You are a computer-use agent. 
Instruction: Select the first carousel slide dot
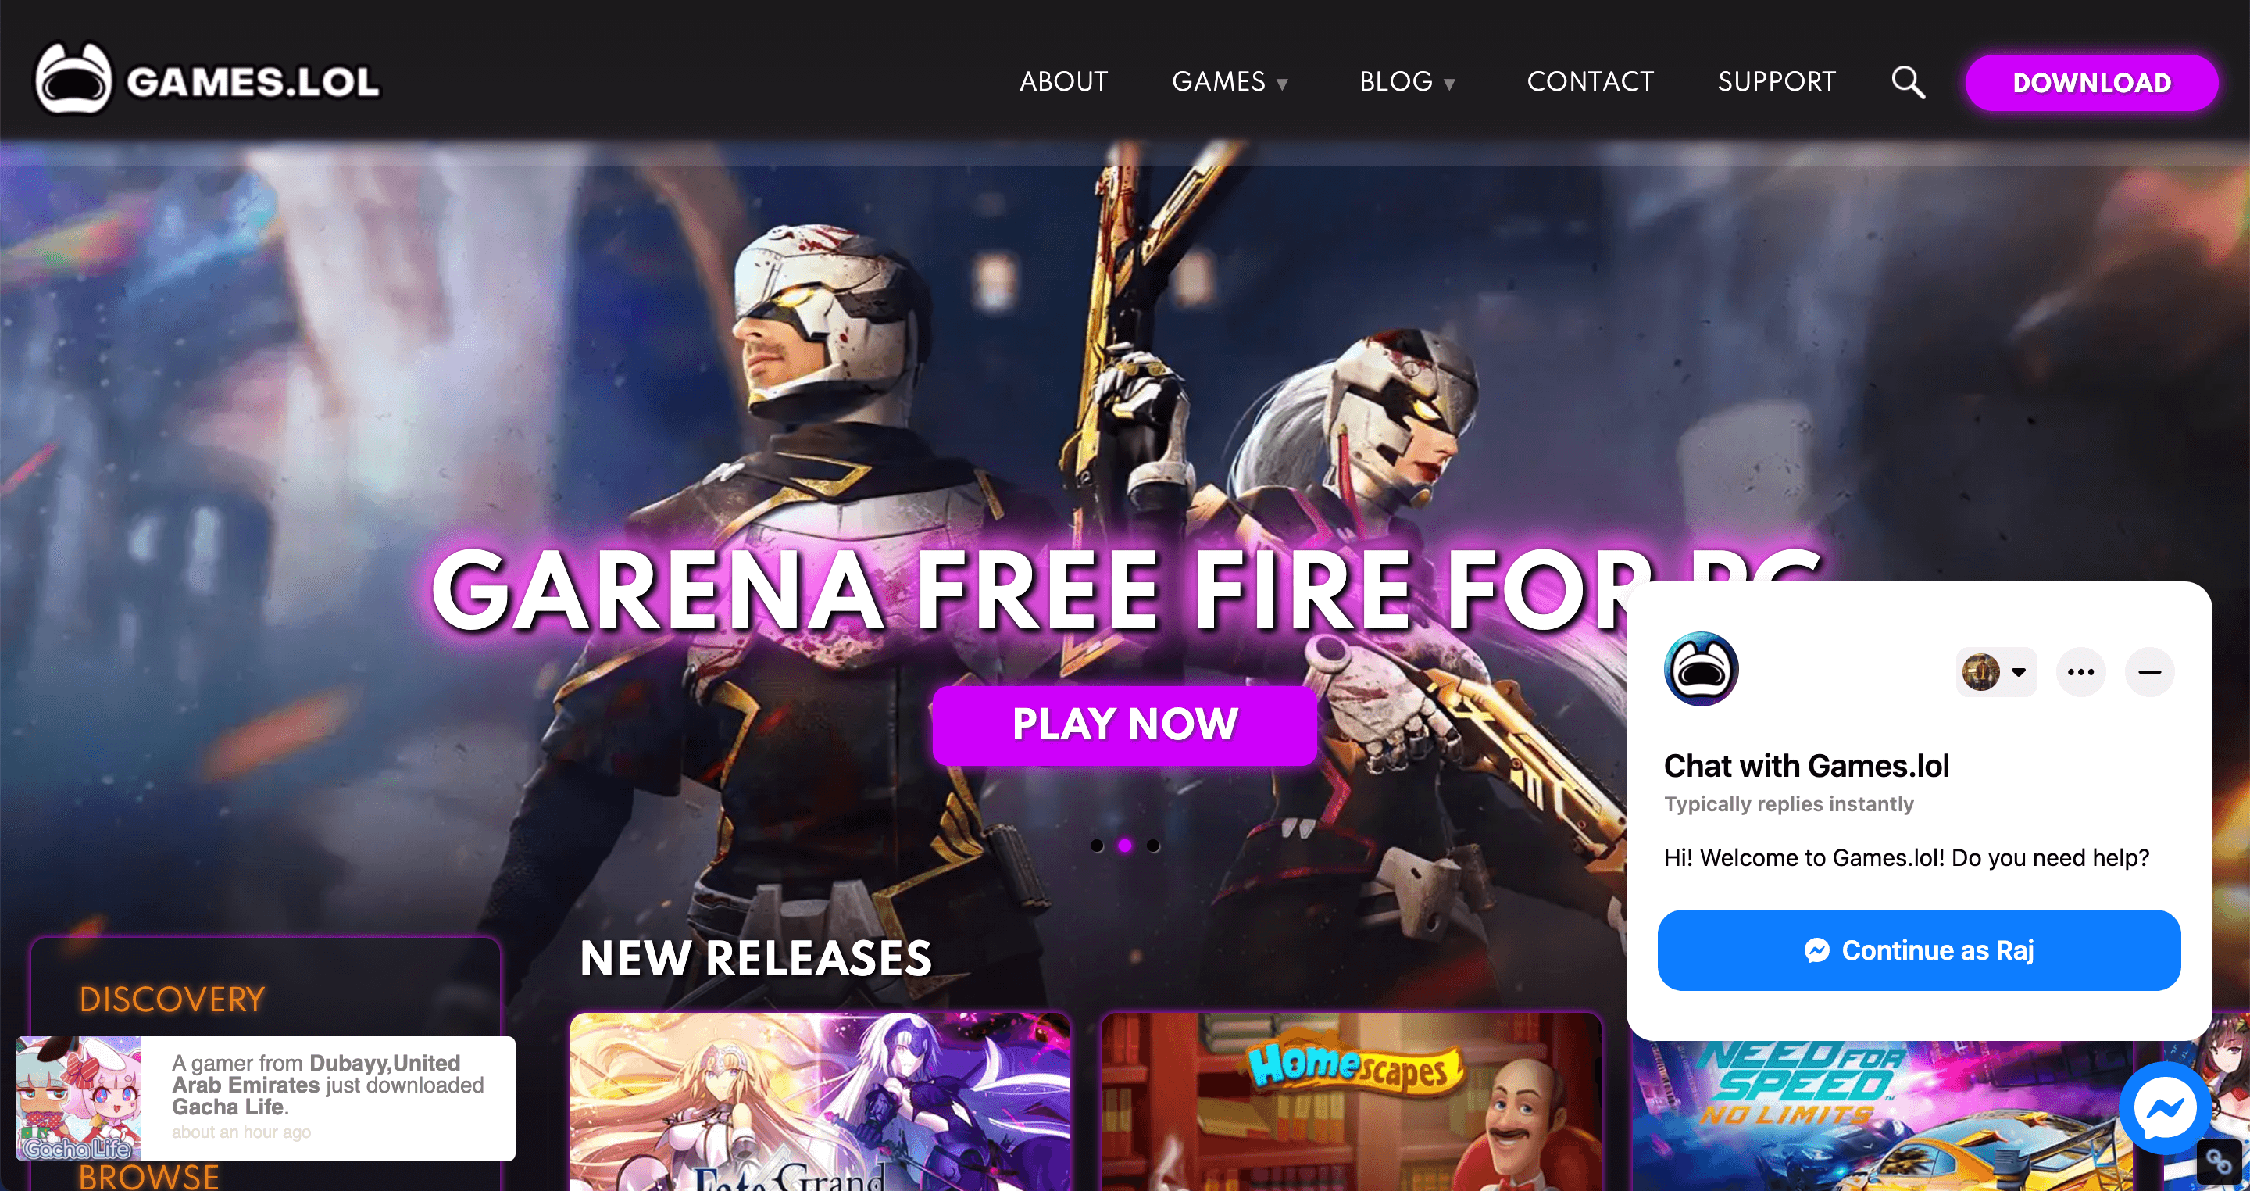point(1097,845)
